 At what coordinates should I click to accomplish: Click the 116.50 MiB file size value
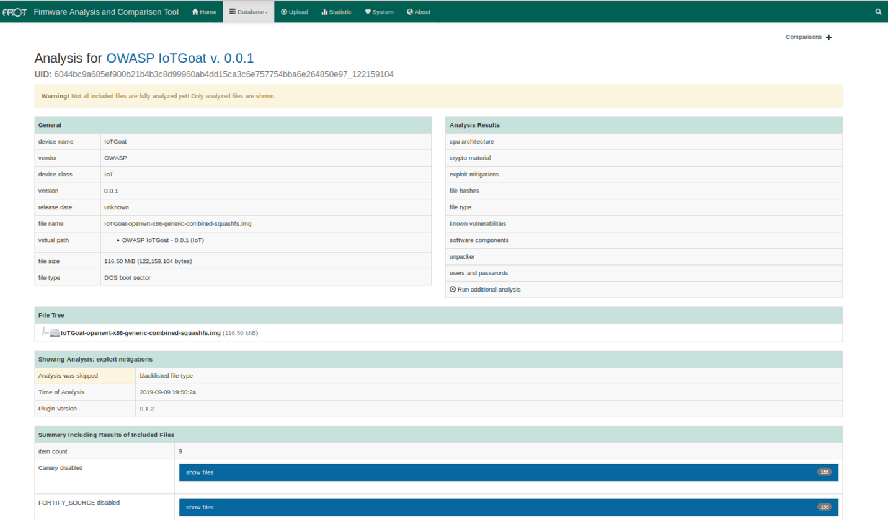[148, 261]
